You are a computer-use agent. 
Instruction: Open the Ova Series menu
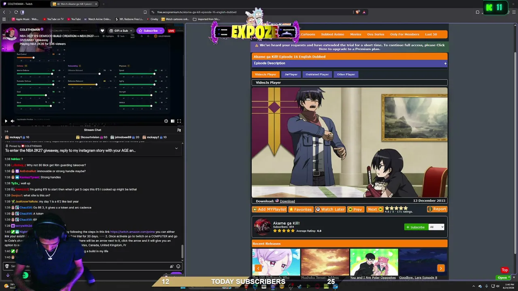[376, 34]
